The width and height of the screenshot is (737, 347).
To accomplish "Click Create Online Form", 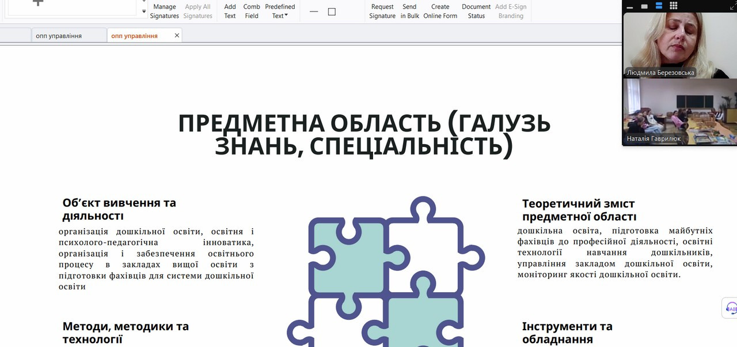I will click(440, 11).
